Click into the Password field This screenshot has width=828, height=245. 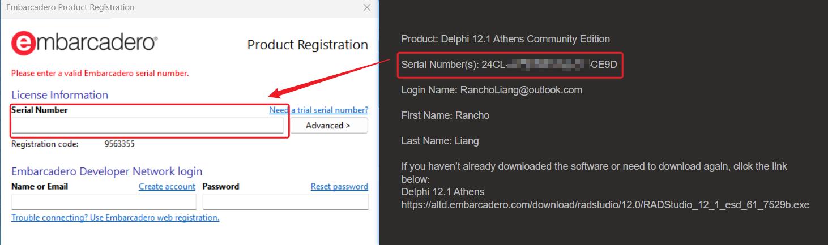[x=285, y=201]
